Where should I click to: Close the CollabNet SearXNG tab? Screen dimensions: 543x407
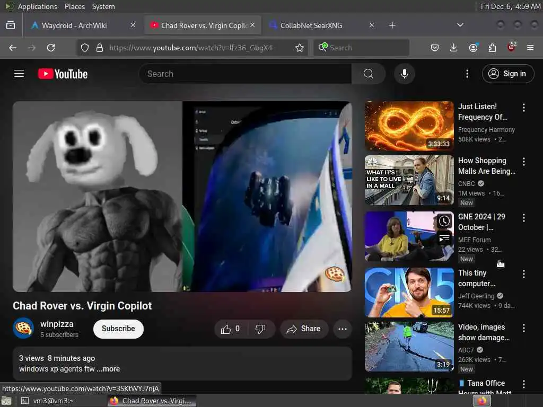point(372,25)
